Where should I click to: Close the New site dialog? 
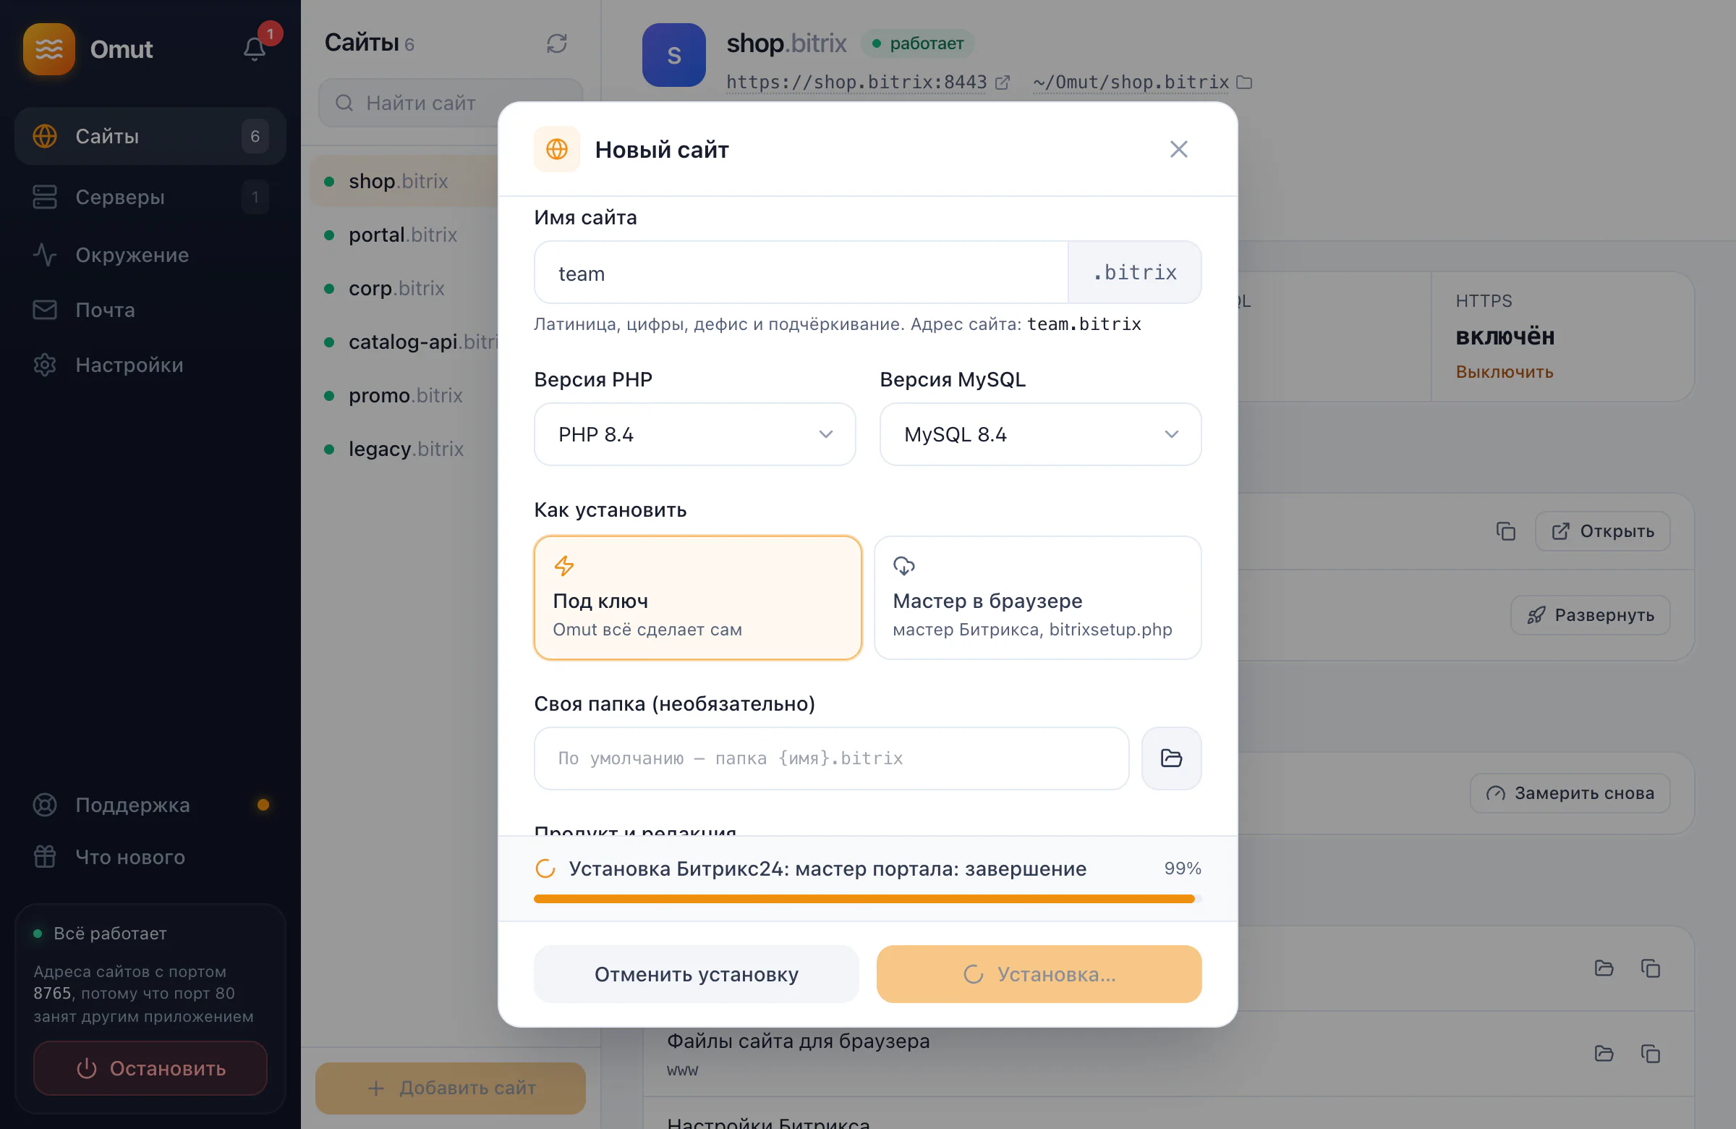pos(1178,150)
